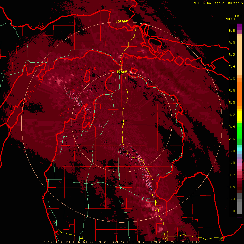Click the 6.6 scale value
Image resolution: width=244 pixels, height=244 pixels.
coord(232,79)
